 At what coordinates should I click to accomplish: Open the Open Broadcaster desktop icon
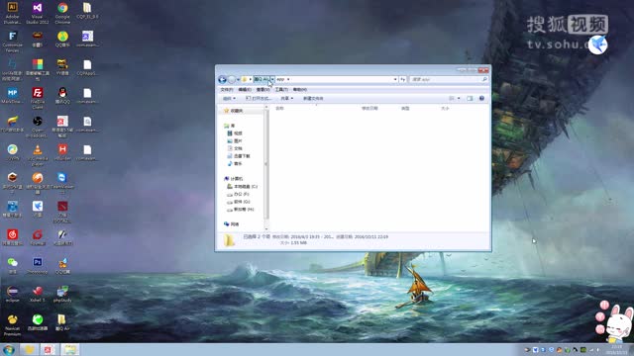click(x=38, y=127)
